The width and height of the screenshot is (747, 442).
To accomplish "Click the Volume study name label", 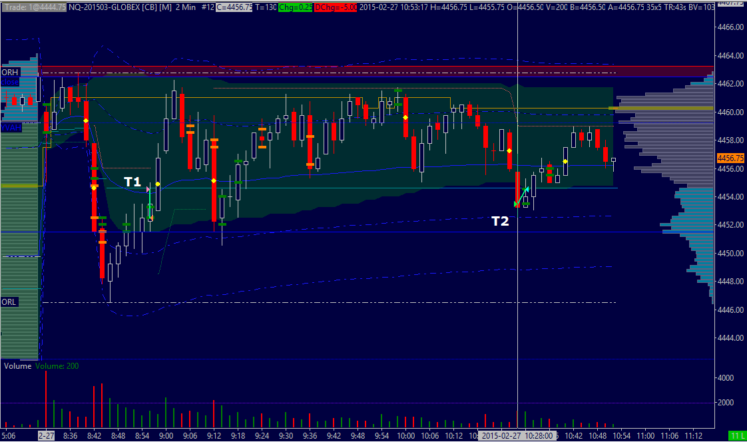I will [17, 366].
